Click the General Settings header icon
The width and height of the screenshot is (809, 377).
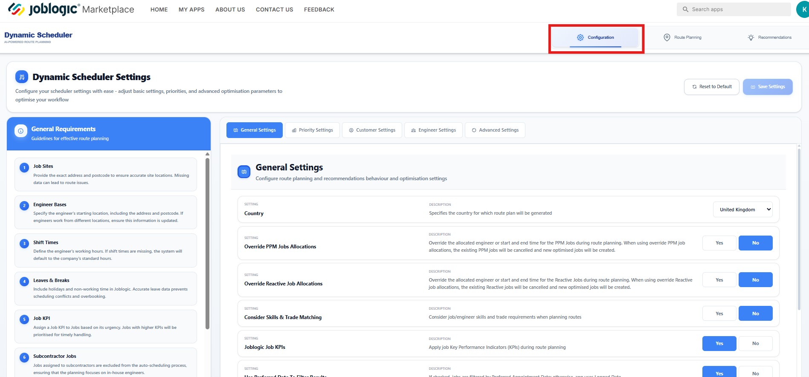point(244,172)
